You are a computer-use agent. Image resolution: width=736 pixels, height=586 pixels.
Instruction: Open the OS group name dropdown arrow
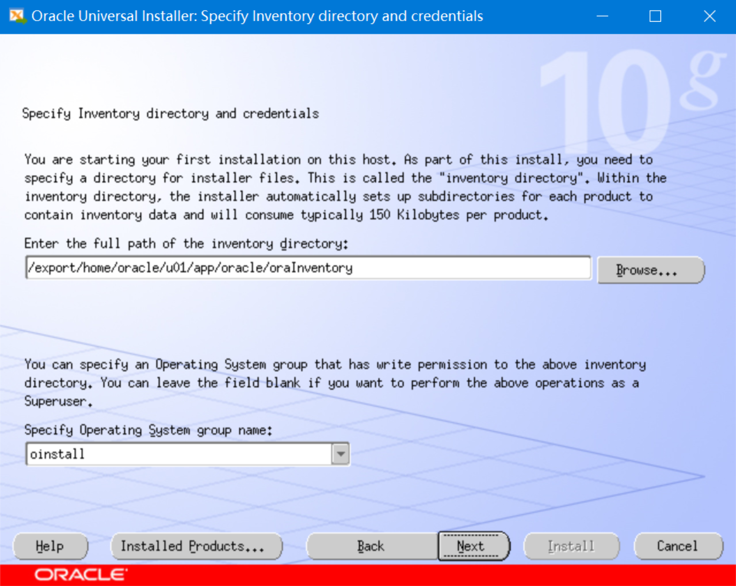[341, 454]
